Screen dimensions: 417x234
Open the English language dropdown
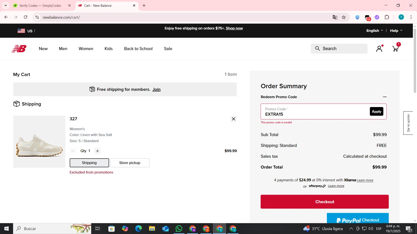(x=374, y=30)
